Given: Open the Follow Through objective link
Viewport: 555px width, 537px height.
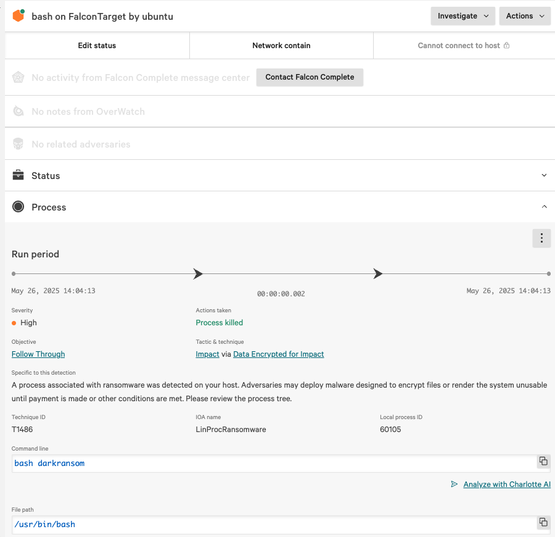Looking at the screenshot, I should point(38,354).
